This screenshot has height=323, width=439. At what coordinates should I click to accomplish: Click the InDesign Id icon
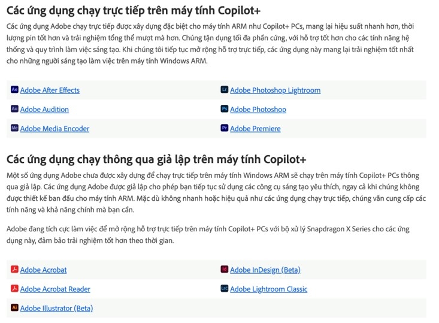(225, 269)
